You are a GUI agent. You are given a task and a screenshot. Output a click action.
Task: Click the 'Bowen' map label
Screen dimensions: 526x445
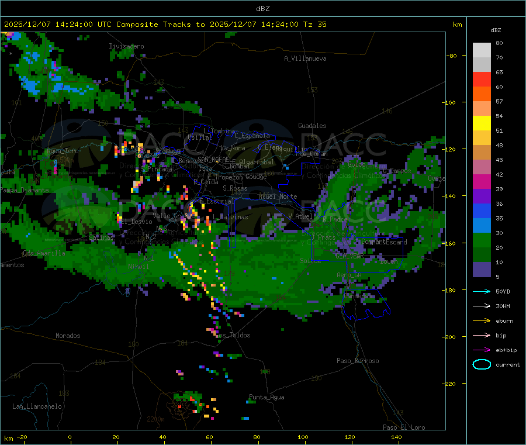pos(389,261)
